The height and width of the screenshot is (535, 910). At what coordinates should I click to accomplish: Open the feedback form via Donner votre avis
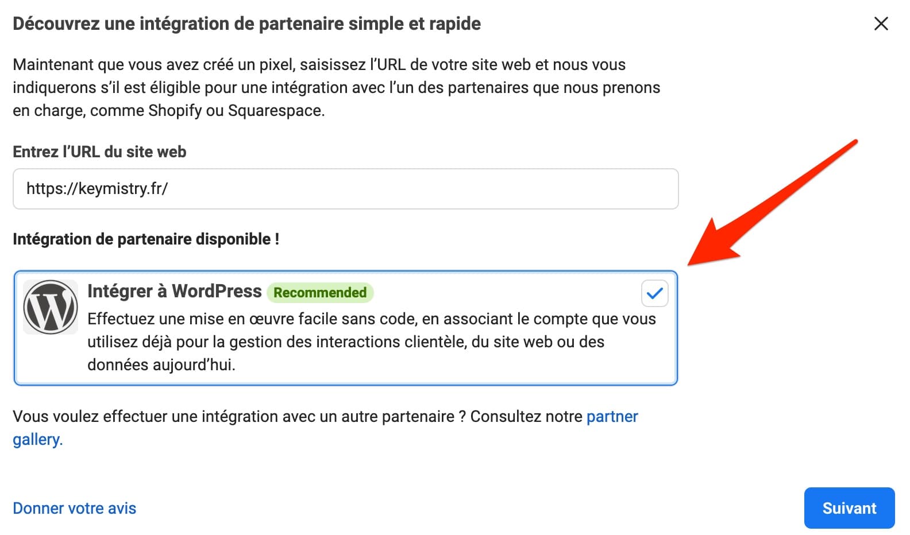[74, 508]
